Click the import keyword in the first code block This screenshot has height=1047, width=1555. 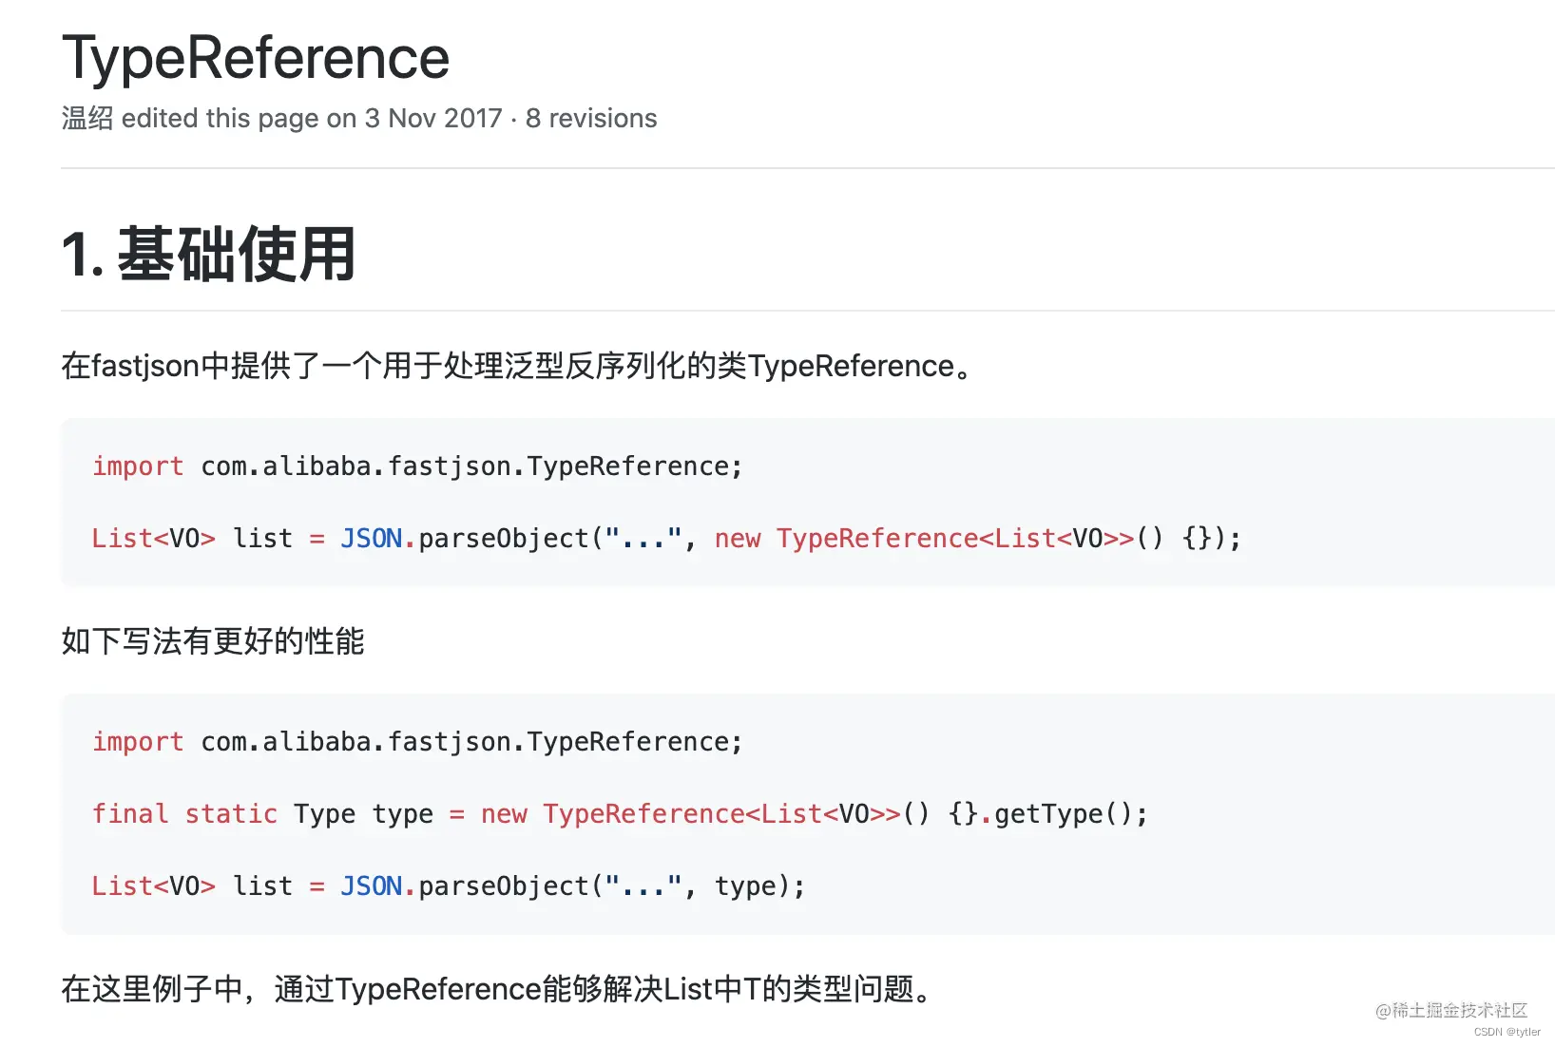tap(138, 466)
